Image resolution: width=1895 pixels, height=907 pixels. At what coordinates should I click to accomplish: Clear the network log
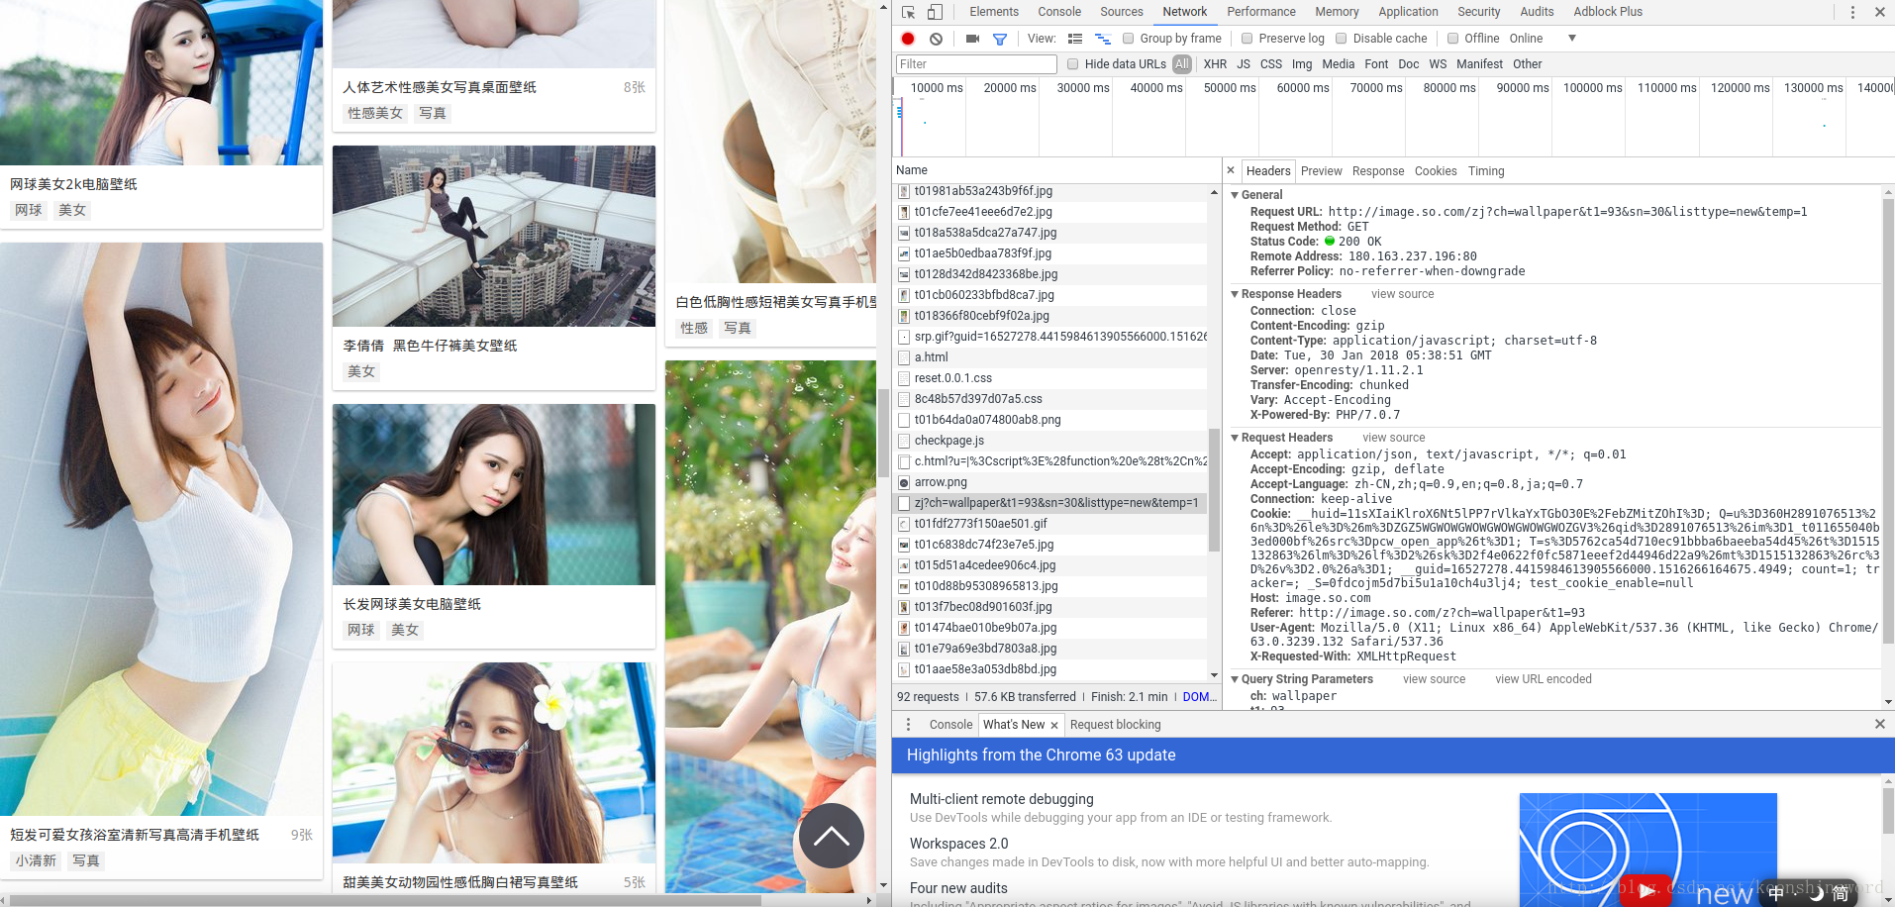coord(936,39)
